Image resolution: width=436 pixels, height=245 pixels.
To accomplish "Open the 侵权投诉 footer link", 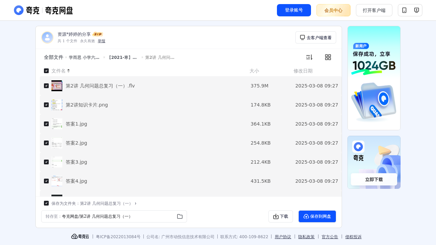I will pyautogui.click(x=354, y=236).
